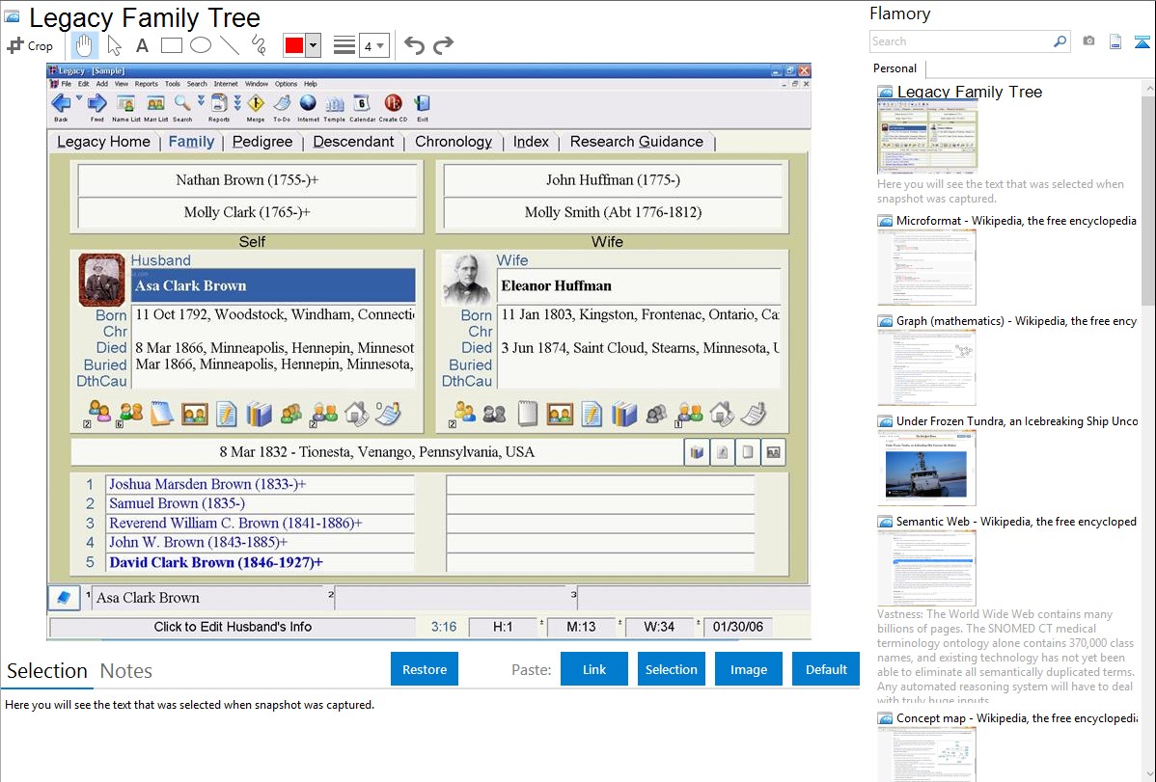Activate the hand pan tool

(84, 45)
